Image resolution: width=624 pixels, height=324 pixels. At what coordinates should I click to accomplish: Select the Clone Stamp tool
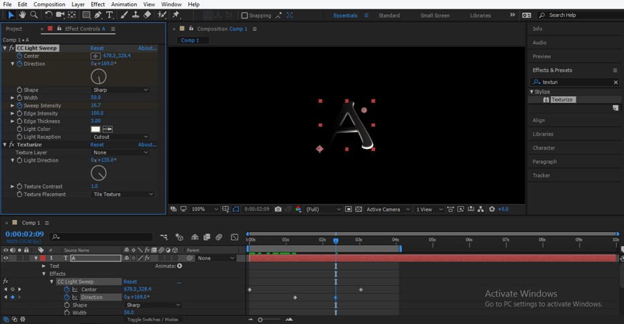click(135, 15)
